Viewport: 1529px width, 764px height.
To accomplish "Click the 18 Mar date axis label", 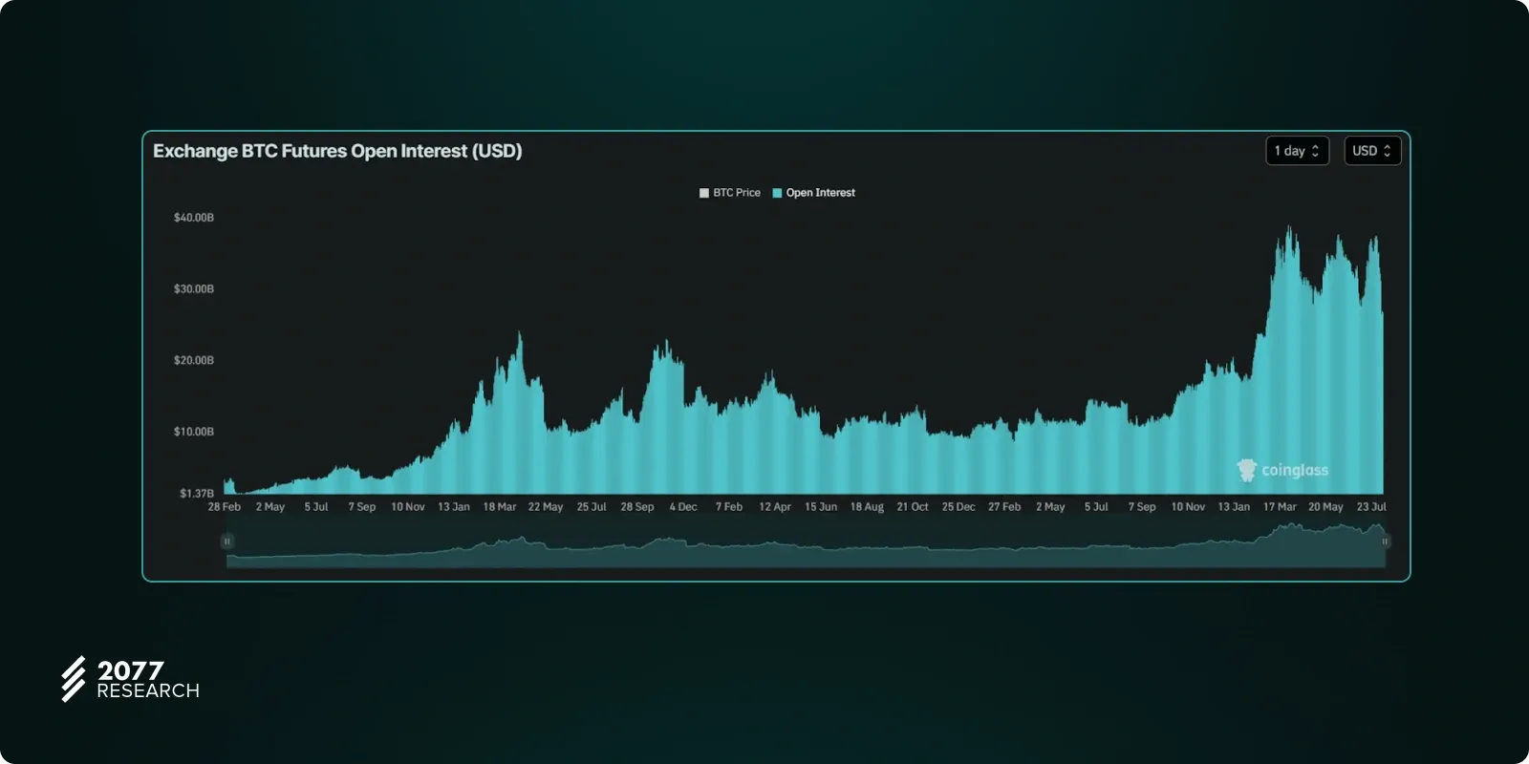I will click(x=499, y=507).
